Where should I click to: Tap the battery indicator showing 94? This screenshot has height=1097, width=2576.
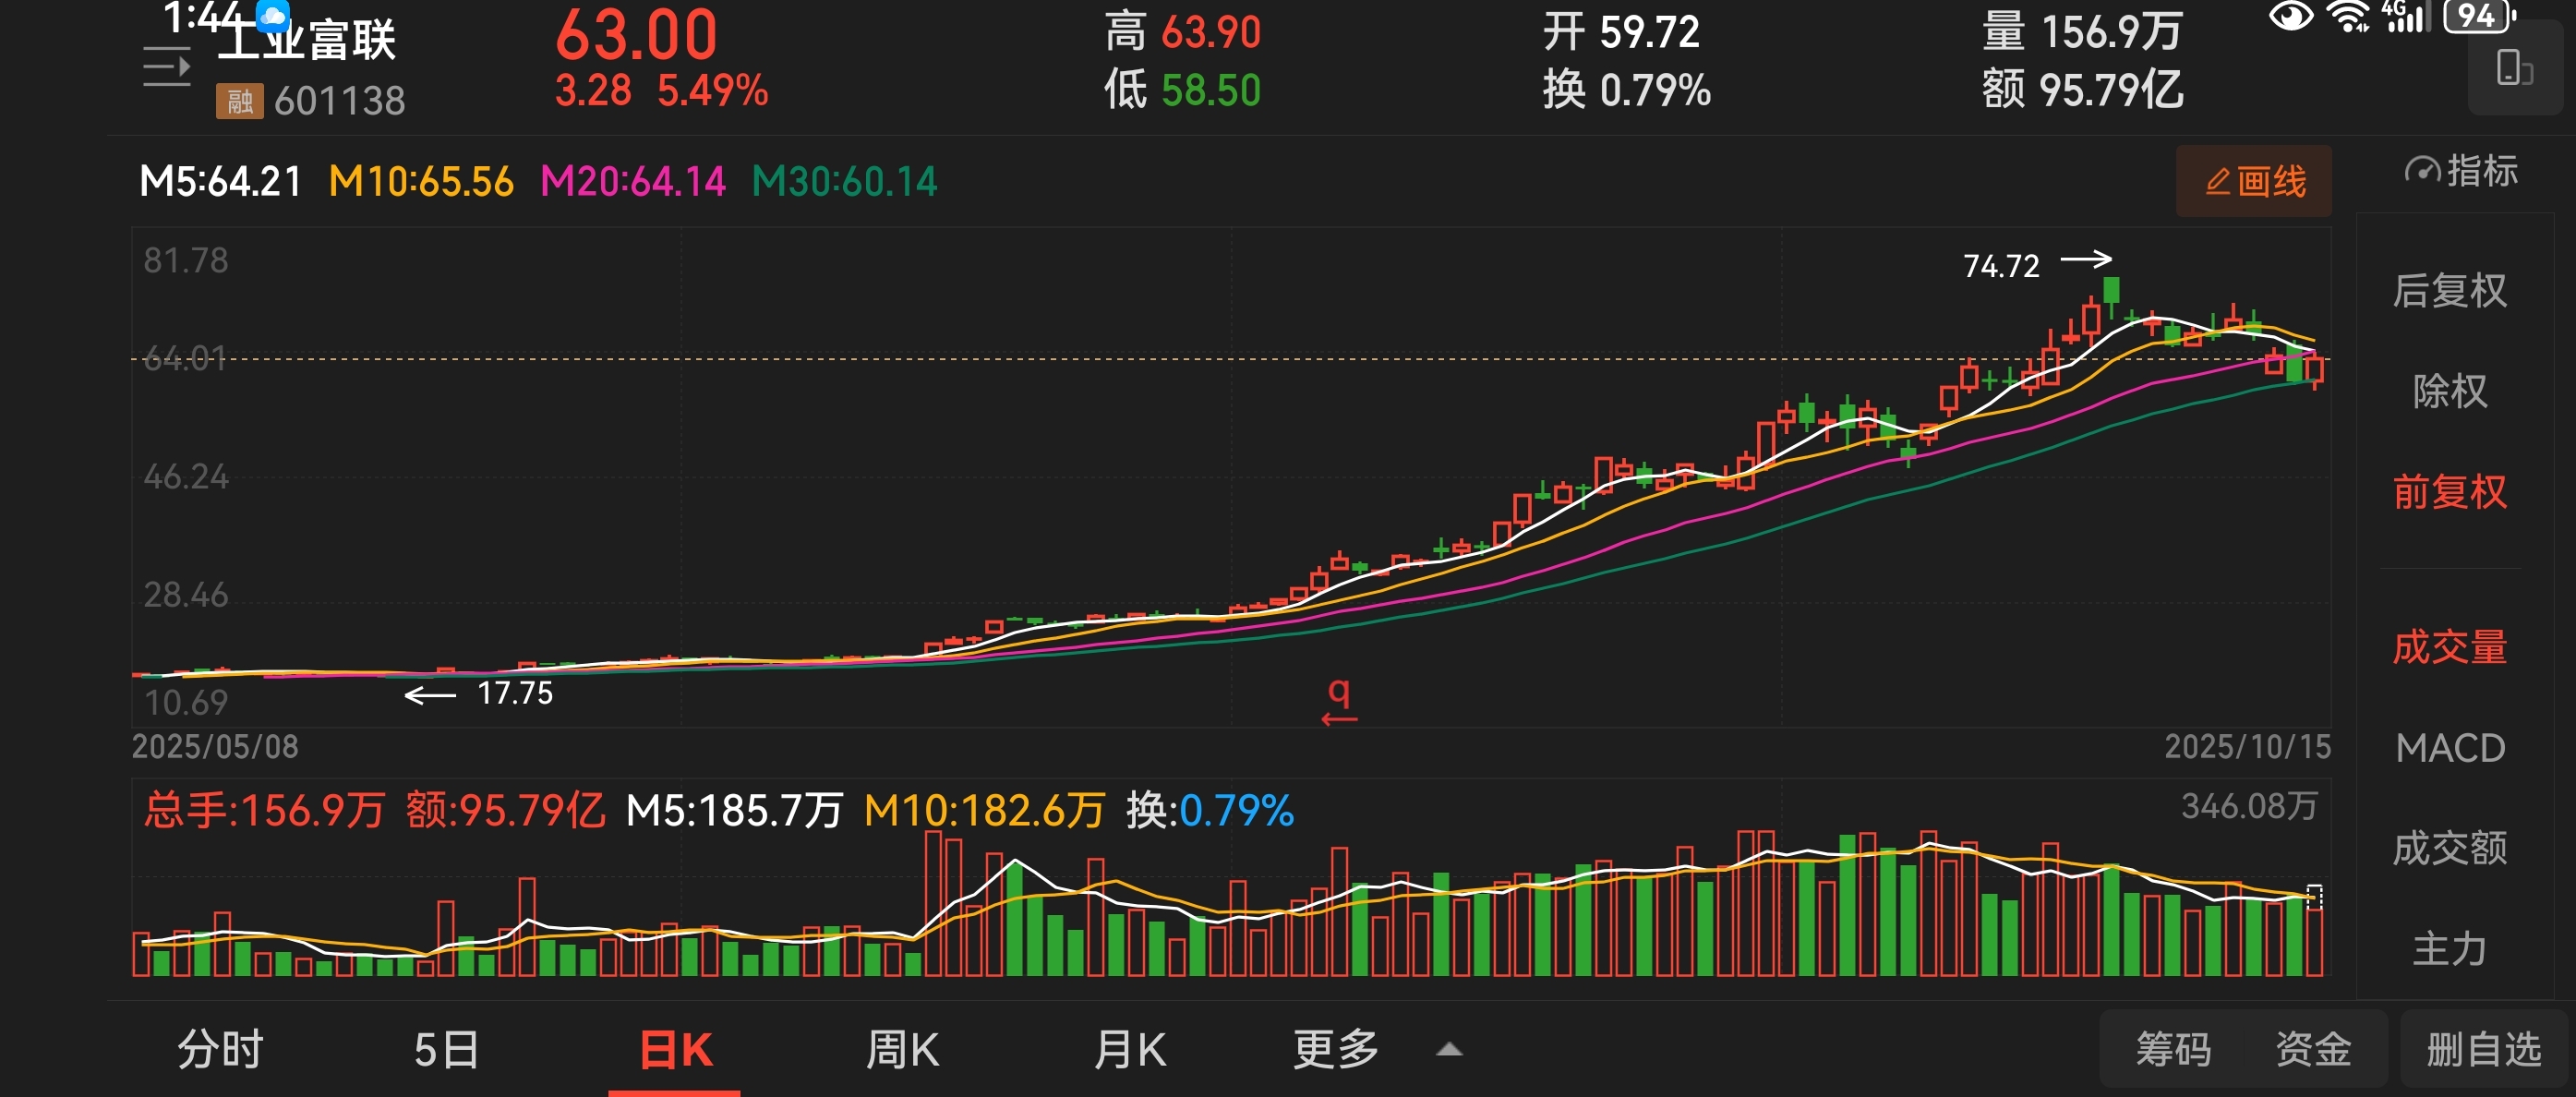[2476, 16]
